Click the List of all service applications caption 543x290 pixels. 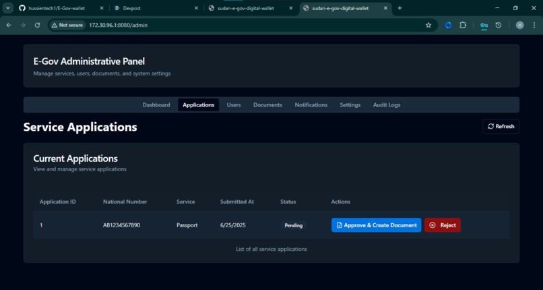pos(271,249)
